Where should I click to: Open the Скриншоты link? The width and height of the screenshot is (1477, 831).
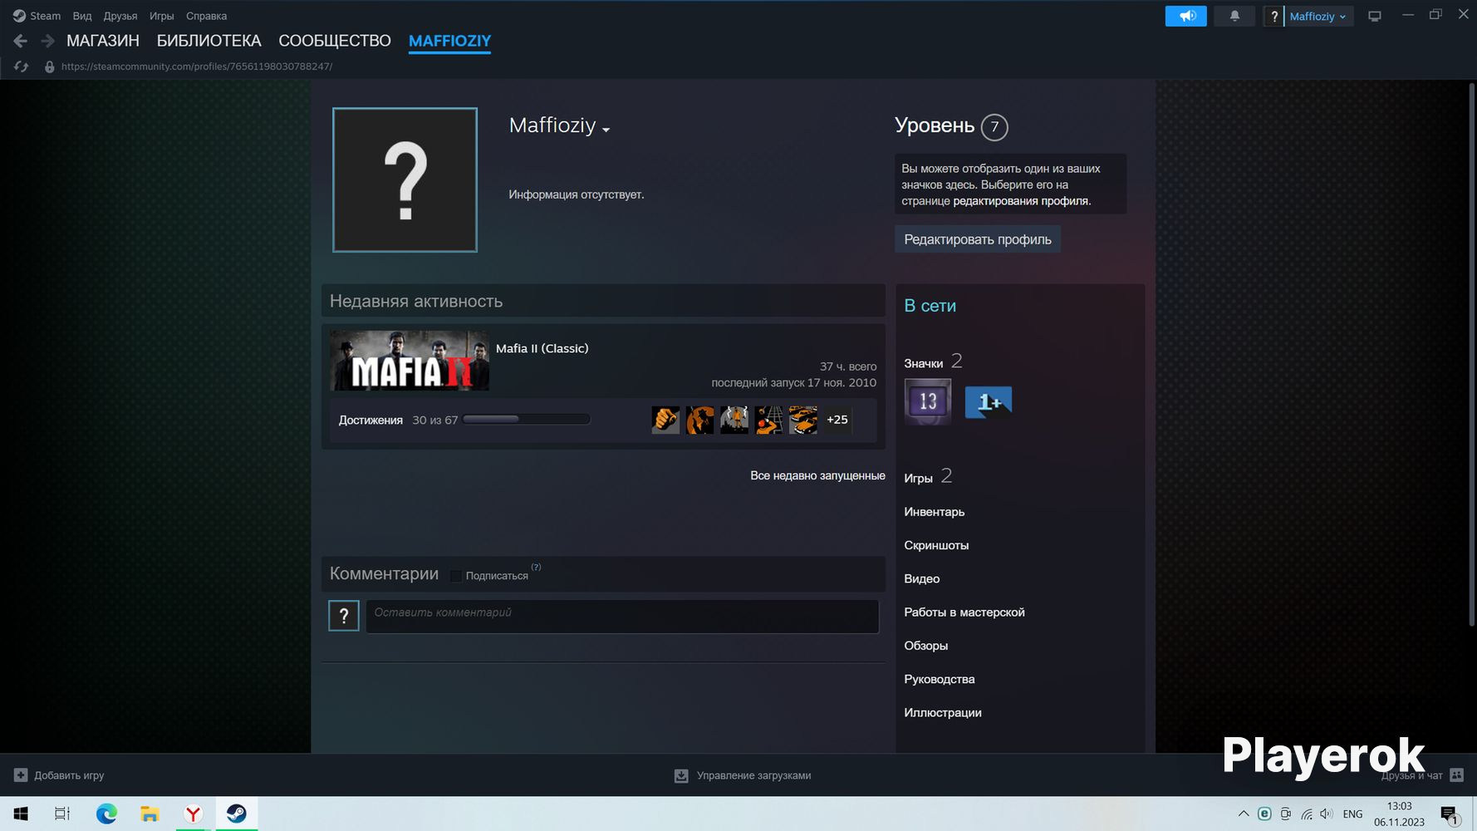(936, 545)
